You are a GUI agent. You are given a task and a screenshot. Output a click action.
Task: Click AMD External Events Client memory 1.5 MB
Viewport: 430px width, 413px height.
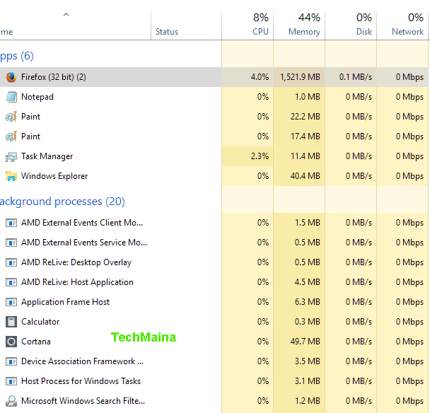(308, 223)
